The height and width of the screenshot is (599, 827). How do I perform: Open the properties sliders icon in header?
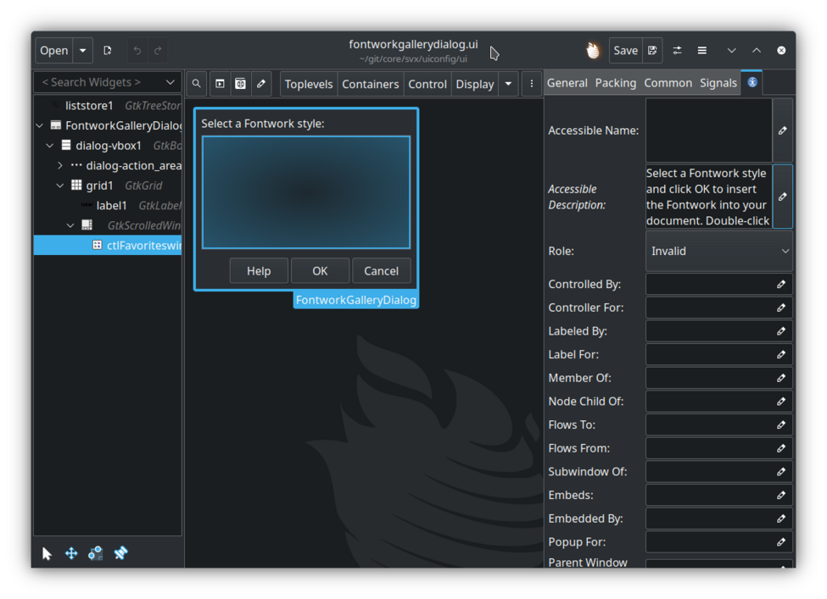[x=677, y=51]
